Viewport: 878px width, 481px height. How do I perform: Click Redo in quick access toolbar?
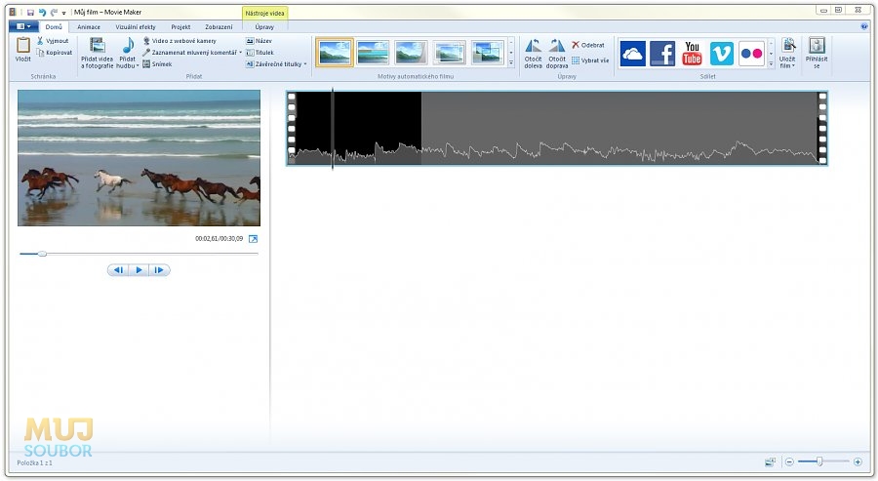[54, 12]
